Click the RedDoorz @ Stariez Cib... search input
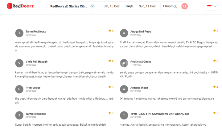This screenshot has width=222, height=130. click(x=69, y=6)
